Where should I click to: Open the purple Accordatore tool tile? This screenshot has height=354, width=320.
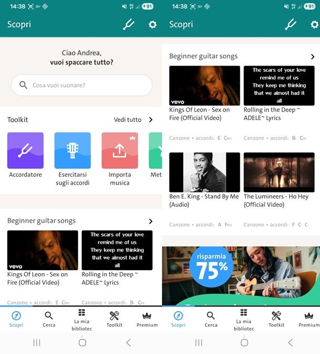click(x=25, y=151)
